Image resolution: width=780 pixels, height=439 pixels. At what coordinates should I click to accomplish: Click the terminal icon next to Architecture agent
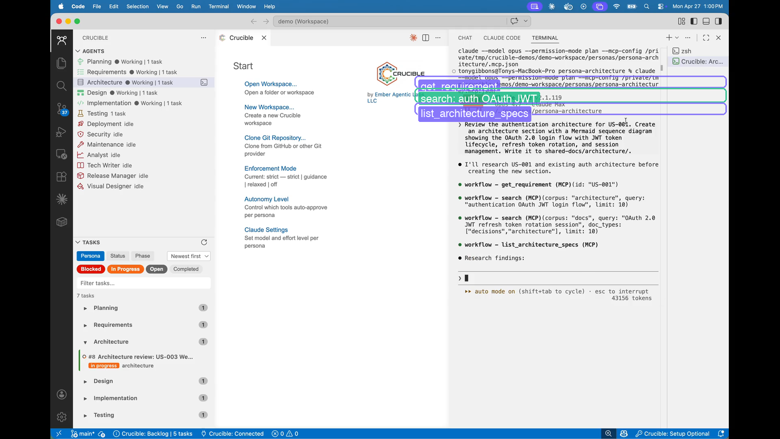204,82
